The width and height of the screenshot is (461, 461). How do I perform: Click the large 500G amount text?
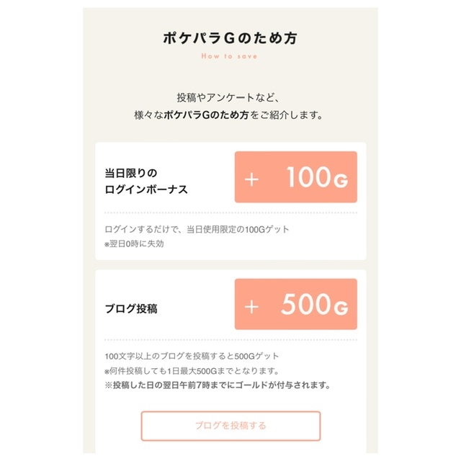point(314,305)
